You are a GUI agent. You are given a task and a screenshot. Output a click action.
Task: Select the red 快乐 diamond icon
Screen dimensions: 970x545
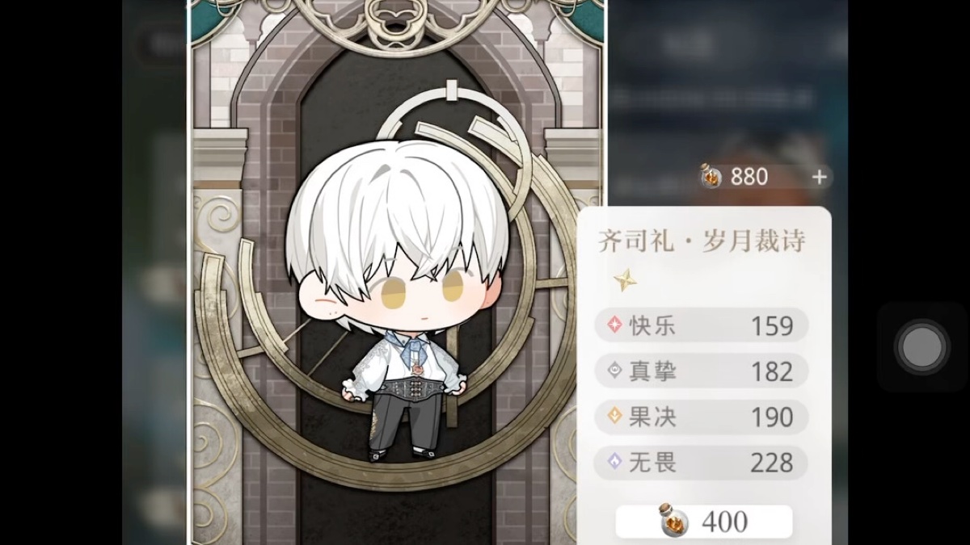tap(615, 325)
